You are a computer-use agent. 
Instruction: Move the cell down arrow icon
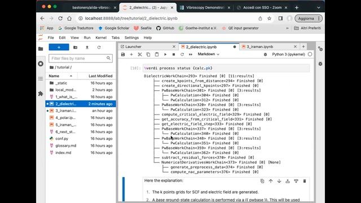279,181
